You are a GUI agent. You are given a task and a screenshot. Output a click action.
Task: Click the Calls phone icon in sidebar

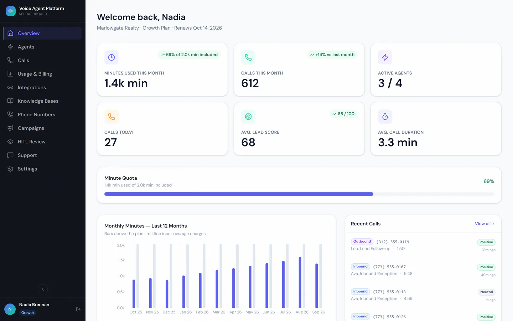click(x=10, y=60)
